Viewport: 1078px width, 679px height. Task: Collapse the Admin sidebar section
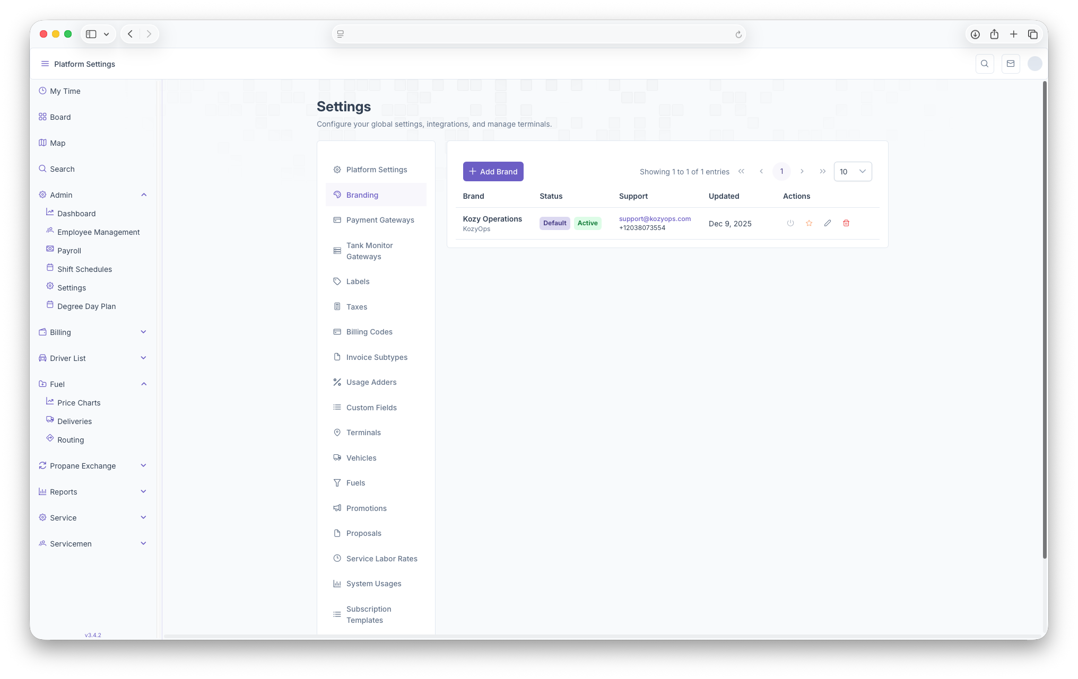point(144,195)
